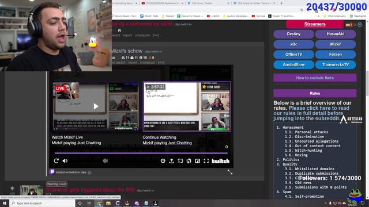Image resolution: width=369 pixels, height=207 pixels.
Task: Select the Destiny streamer flair
Action: pyautogui.click(x=293, y=34)
